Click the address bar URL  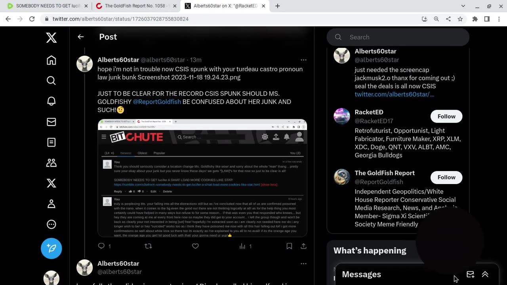120,19
